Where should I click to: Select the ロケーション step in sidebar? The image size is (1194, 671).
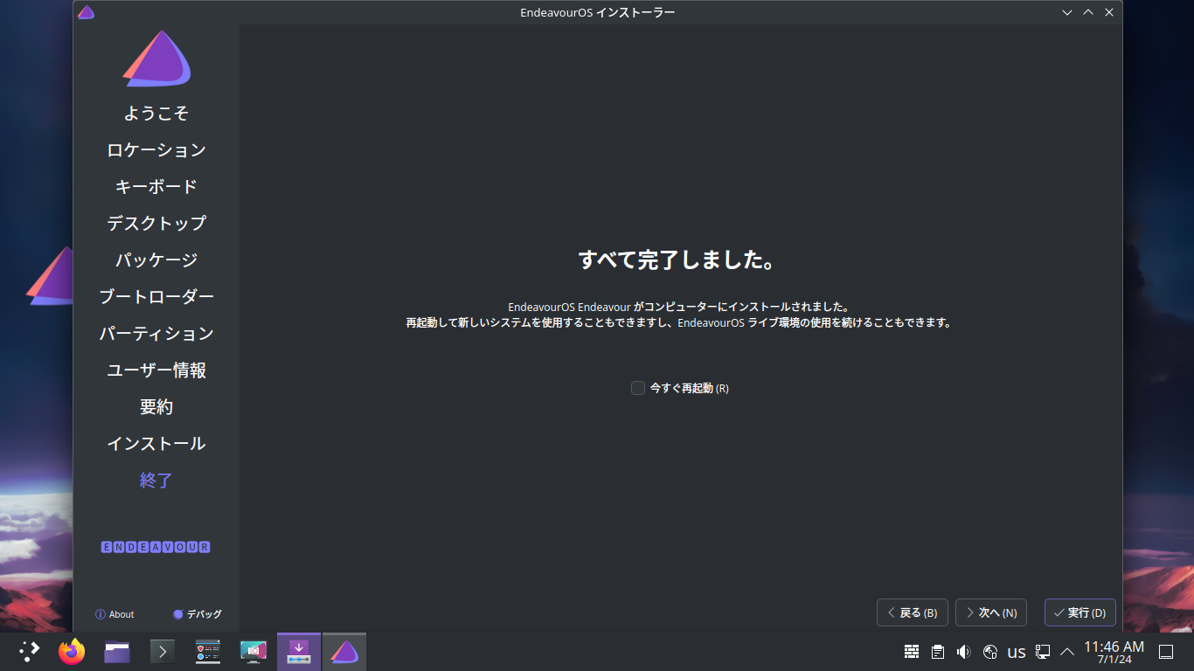[156, 150]
